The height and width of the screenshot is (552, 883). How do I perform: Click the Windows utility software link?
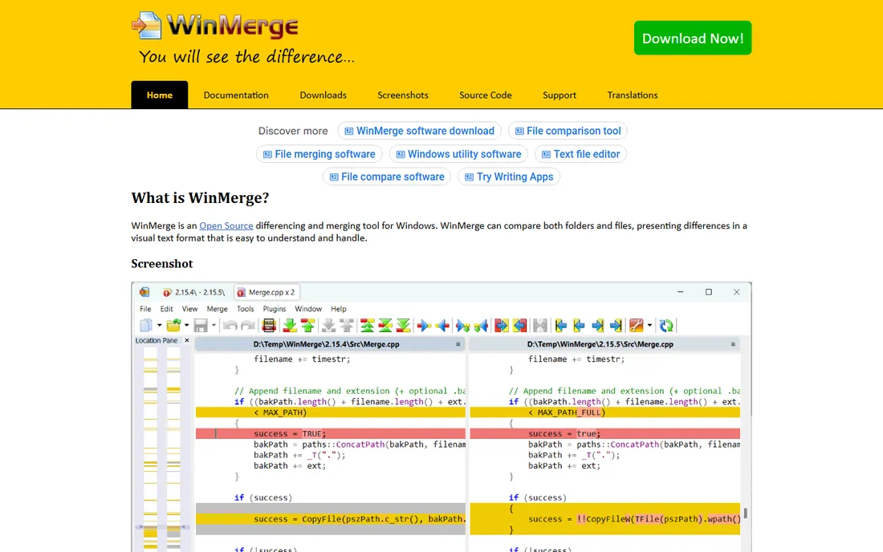[459, 154]
